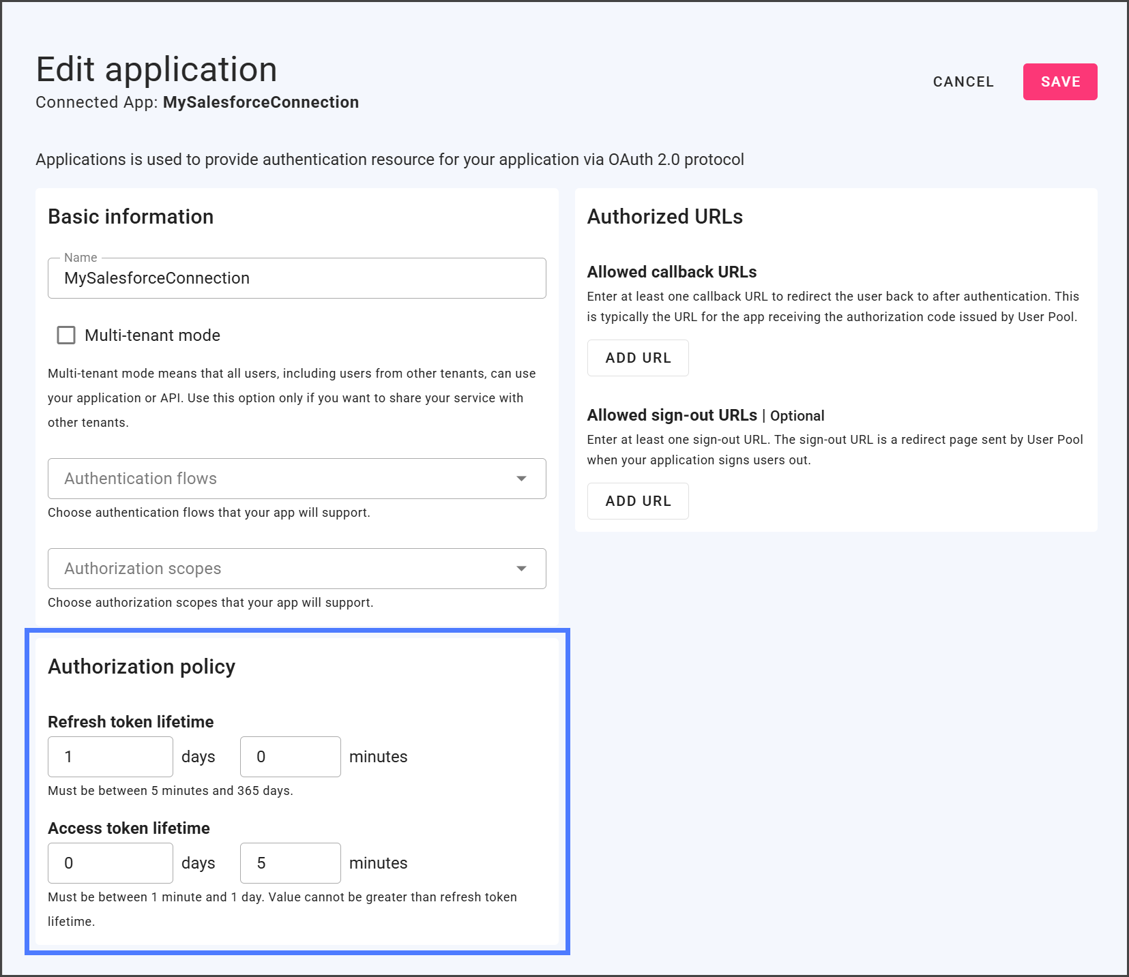Click the Authorization policy section heading

(141, 666)
